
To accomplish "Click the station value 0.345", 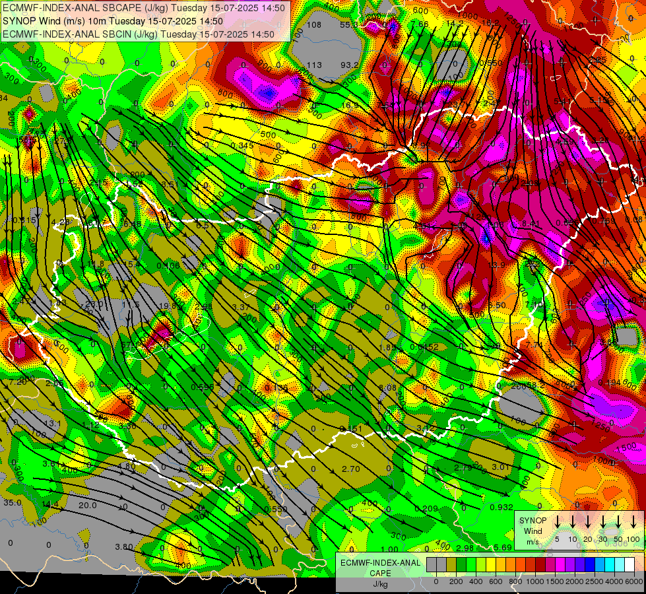I will tap(242, 145).
